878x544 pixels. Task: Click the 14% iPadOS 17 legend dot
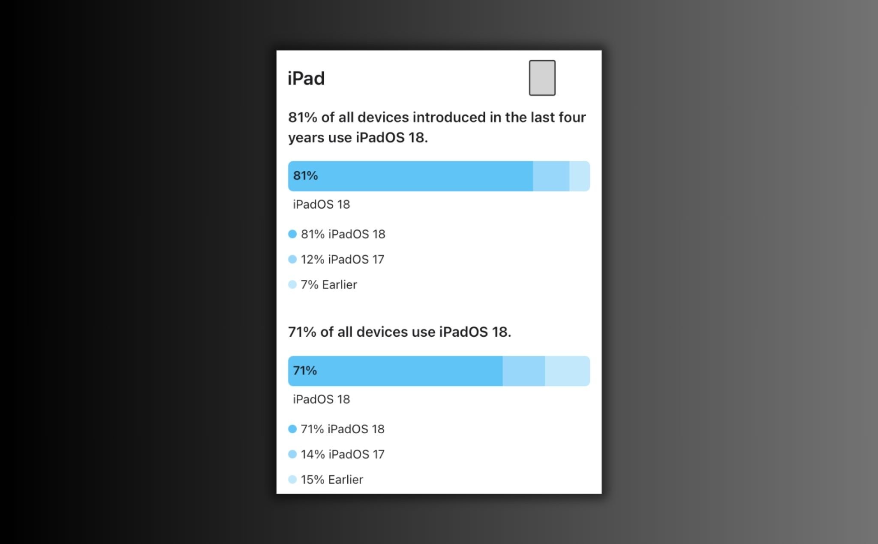click(x=292, y=454)
